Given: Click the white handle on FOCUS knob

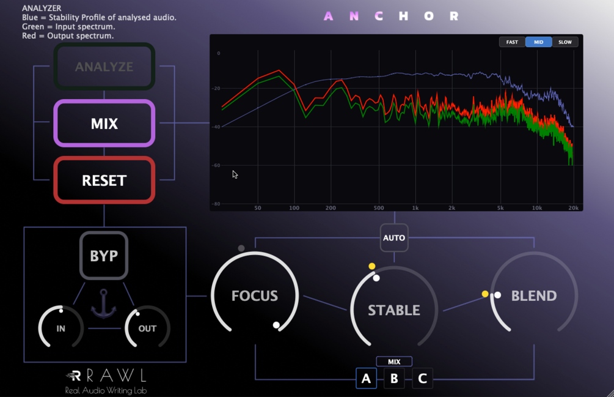Looking at the screenshot, I should point(276,325).
